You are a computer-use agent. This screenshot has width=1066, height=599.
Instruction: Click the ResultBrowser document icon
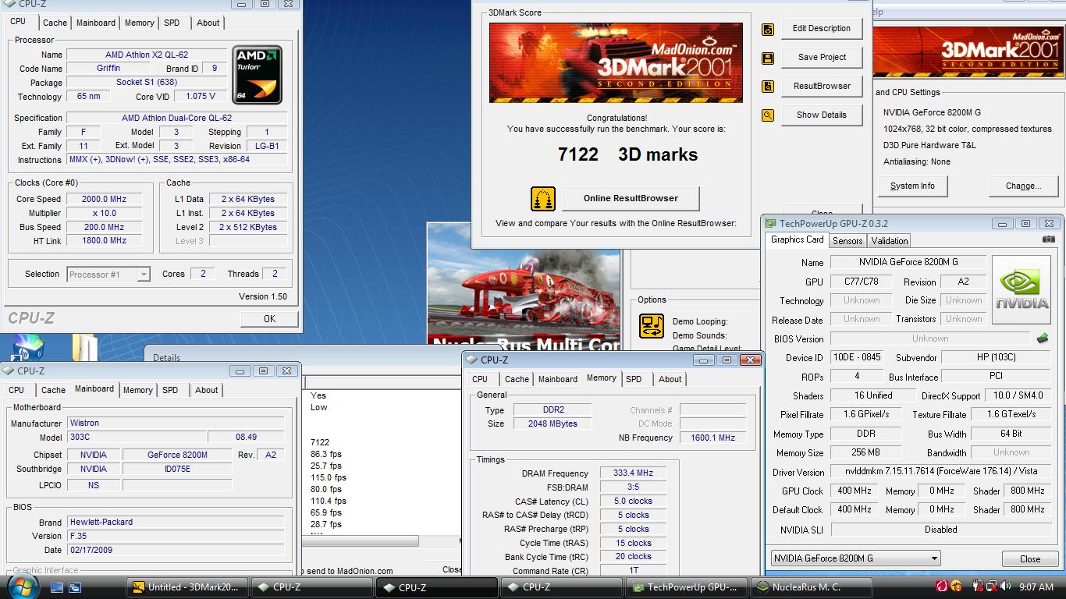click(x=768, y=87)
